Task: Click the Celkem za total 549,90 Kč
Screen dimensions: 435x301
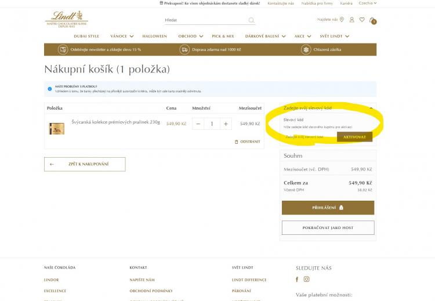Action: point(360,183)
